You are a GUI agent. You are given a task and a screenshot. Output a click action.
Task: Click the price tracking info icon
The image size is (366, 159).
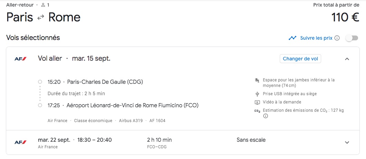(x=337, y=38)
